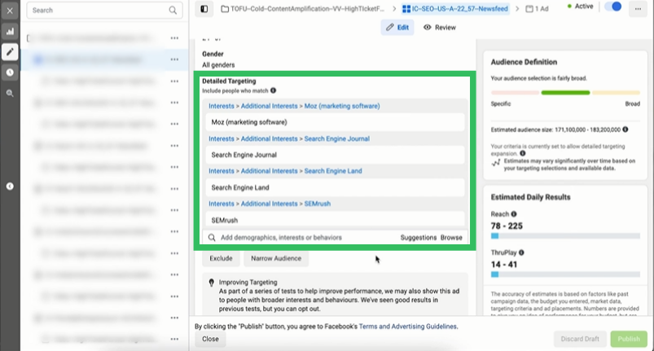Click Additional Interests link in SEMrush breadcrumb

[x=270, y=204]
